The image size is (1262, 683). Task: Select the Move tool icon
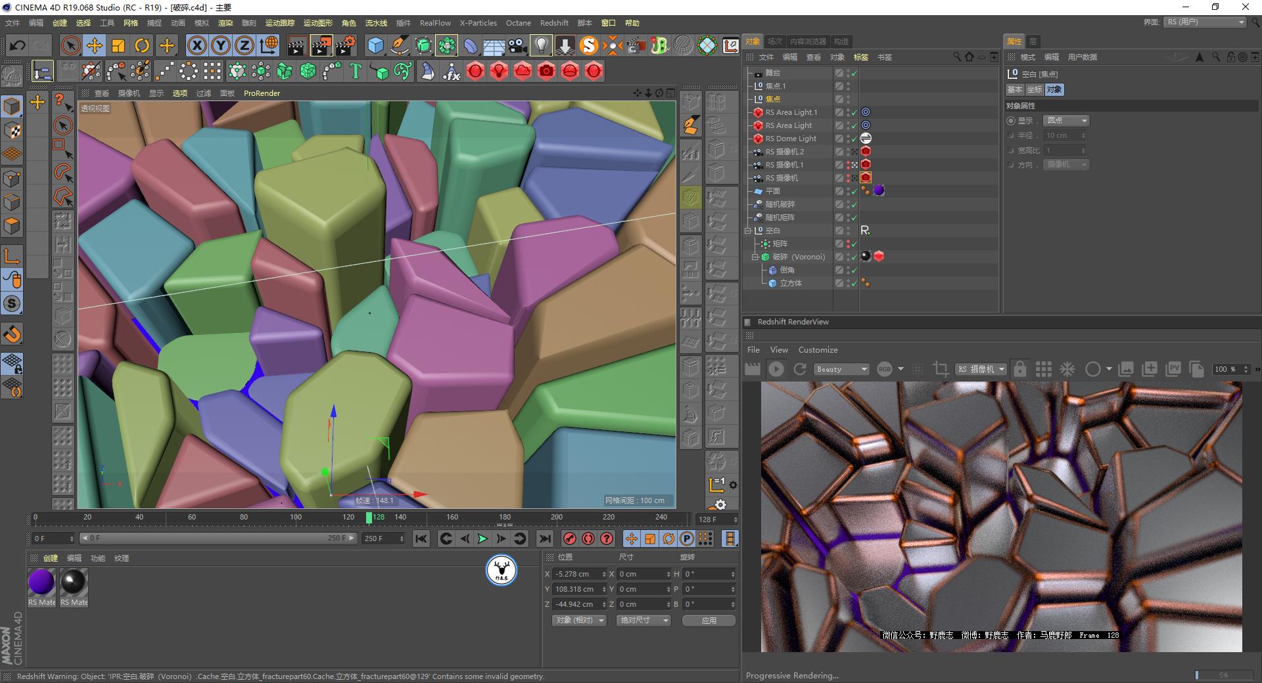[95, 45]
